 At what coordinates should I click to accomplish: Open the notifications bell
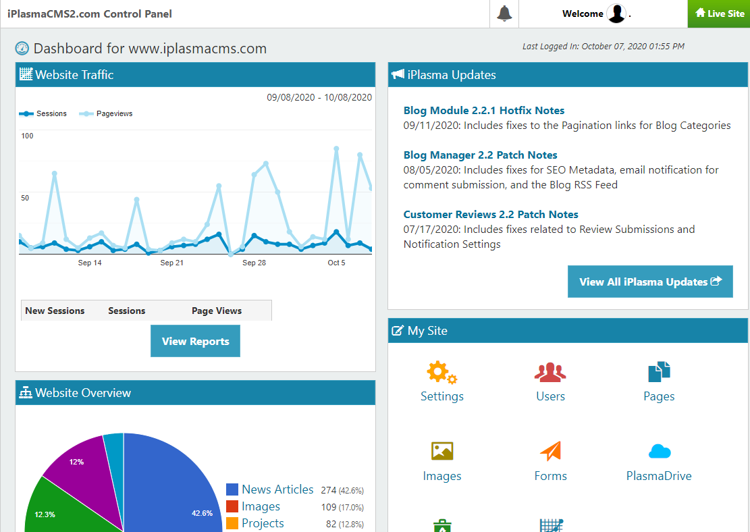pos(504,14)
